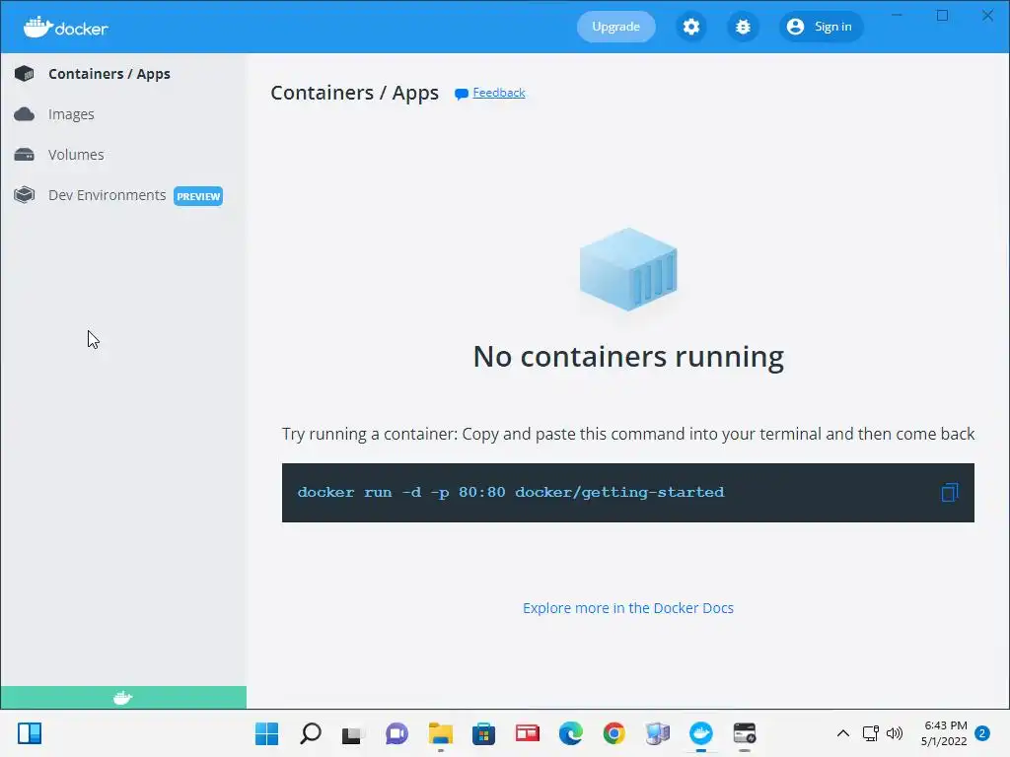This screenshot has width=1010, height=757.
Task: Open taskbar Search
Action: click(311, 733)
